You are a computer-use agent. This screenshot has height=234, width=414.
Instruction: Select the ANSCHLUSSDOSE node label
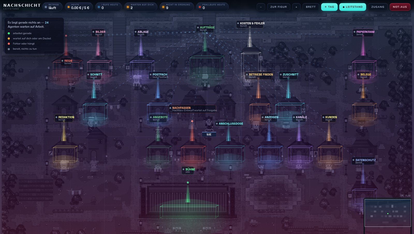pyautogui.click(x=229, y=124)
